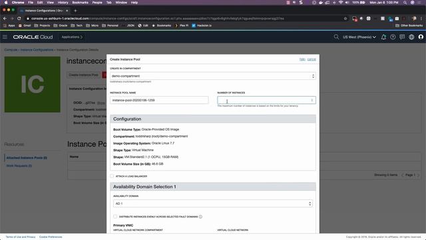Open the console search magnifier icon

336,37
